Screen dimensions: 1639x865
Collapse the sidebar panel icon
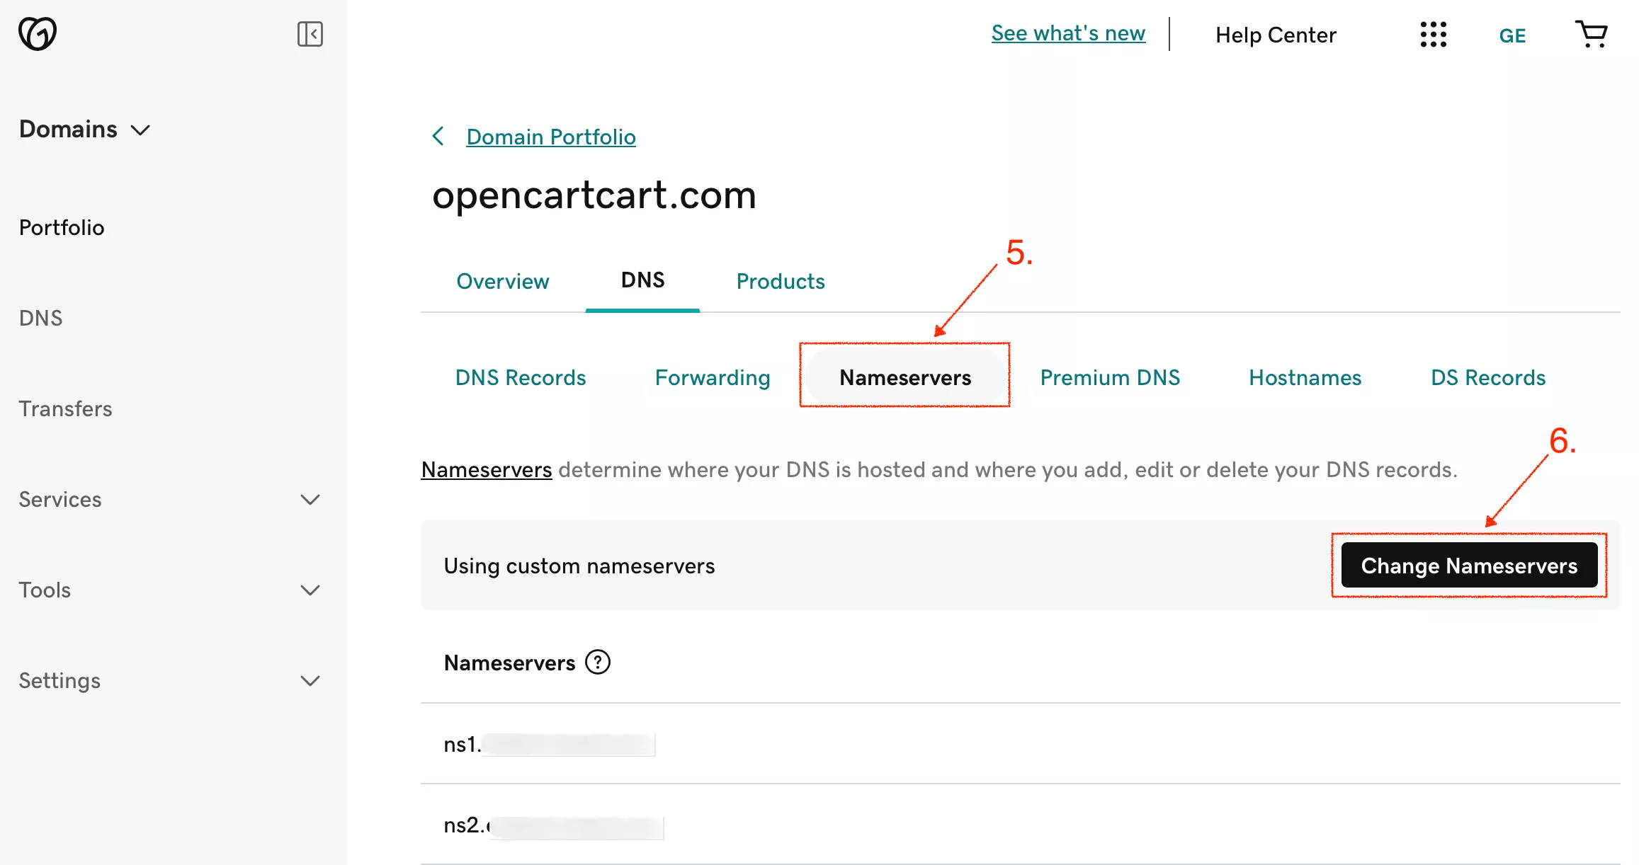click(x=310, y=34)
